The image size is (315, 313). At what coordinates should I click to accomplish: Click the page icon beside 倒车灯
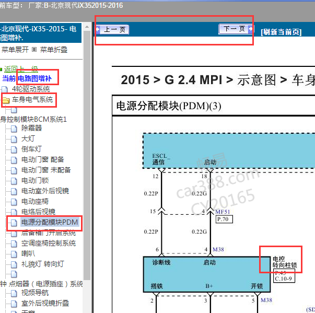click(14, 149)
